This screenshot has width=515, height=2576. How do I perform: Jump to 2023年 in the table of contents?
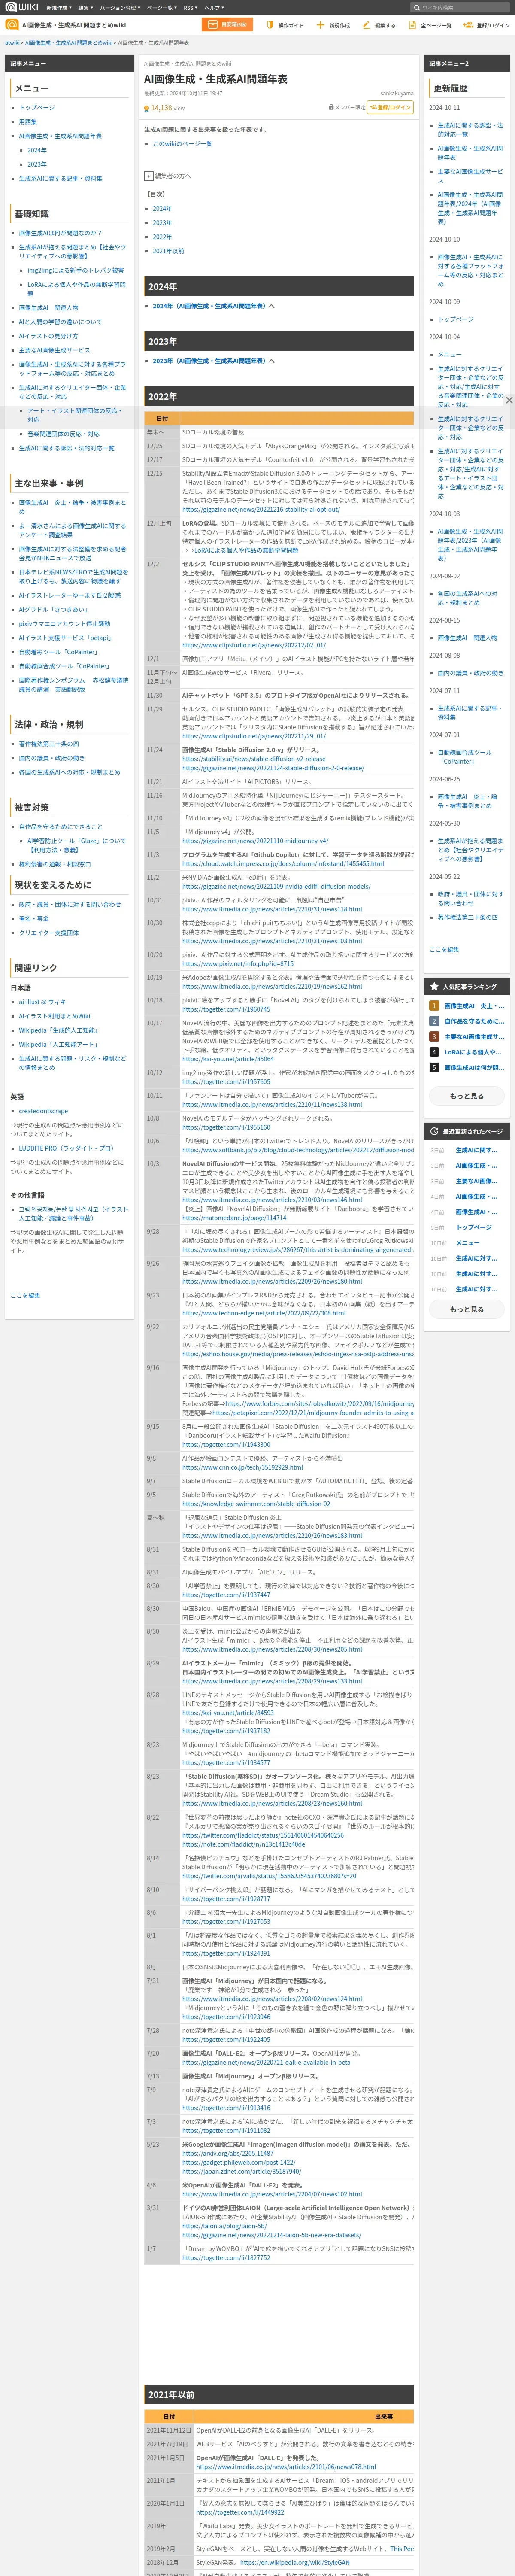pyautogui.click(x=162, y=223)
